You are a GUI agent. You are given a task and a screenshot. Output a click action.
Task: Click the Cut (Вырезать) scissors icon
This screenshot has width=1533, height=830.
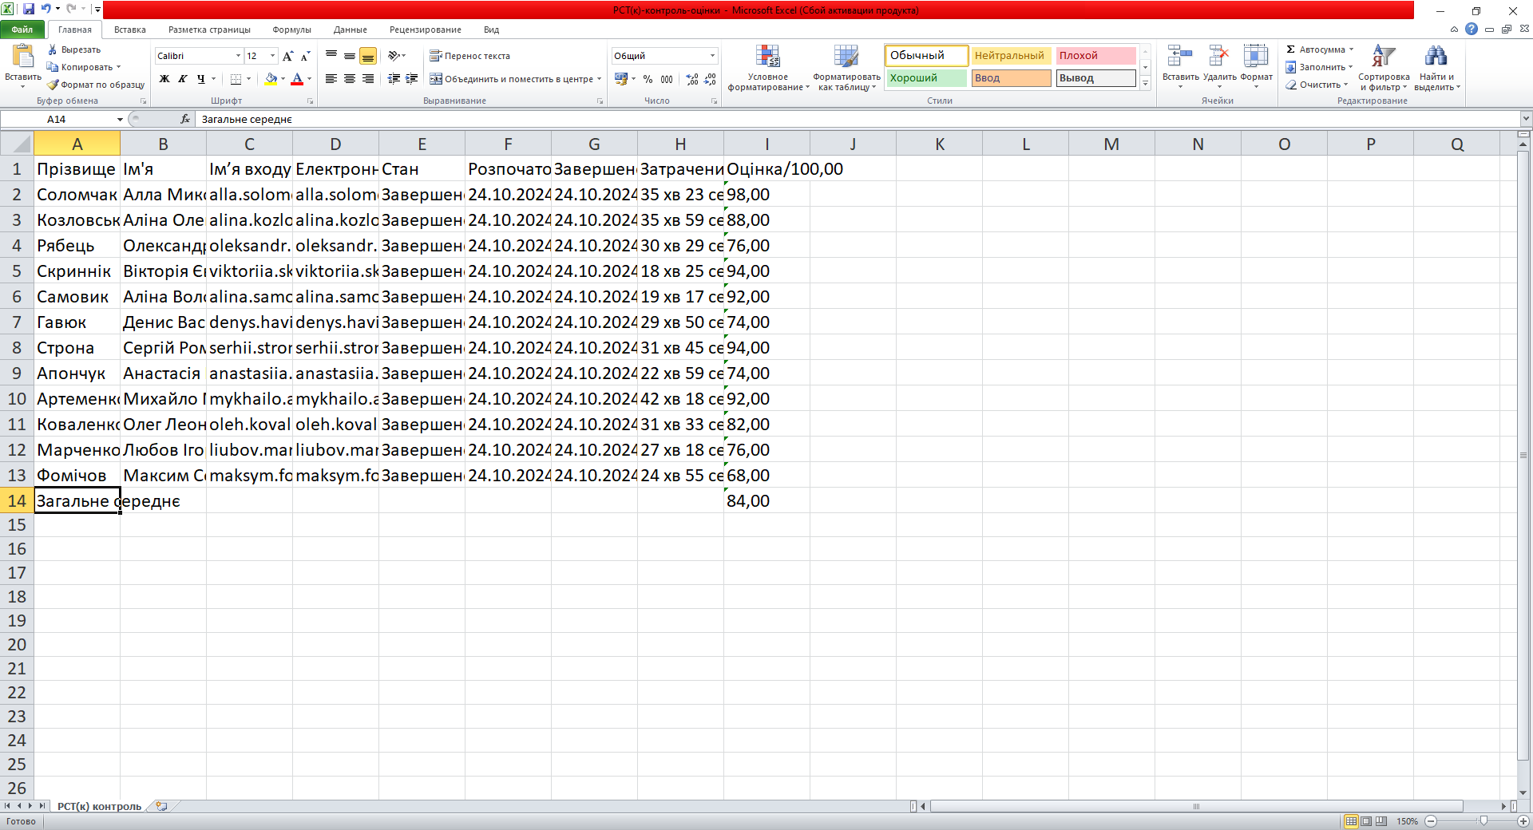[x=53, y=49]
